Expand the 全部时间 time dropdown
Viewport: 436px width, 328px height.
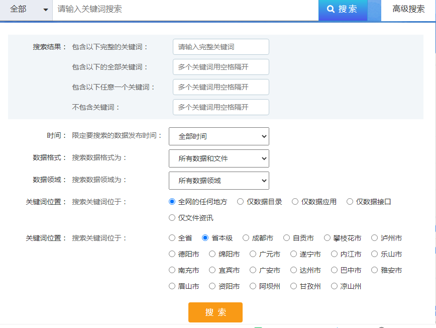(x=219, y=136)
